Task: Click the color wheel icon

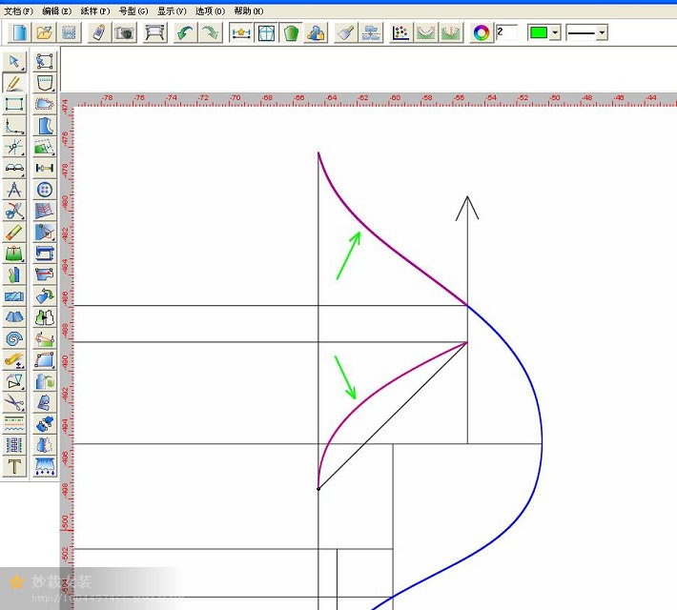Action: pyautogui.click(x=482, y=32)
